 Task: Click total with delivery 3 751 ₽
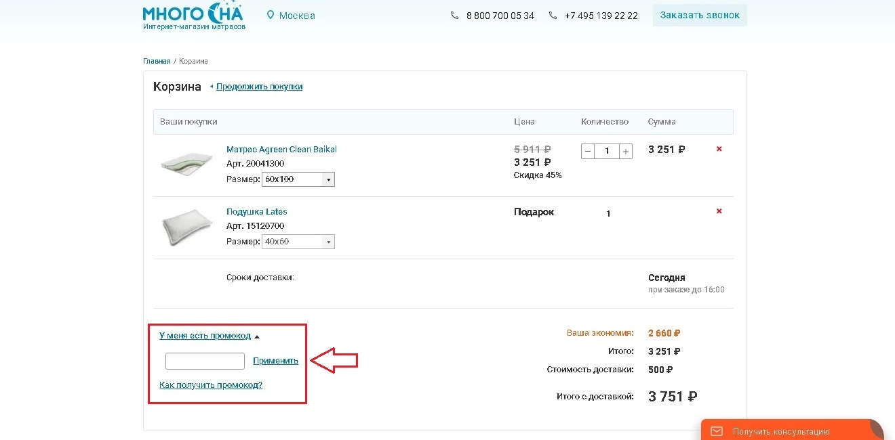673,397
